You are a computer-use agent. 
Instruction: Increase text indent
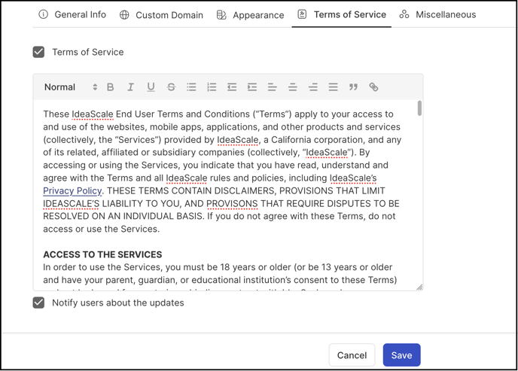(252, 87)
